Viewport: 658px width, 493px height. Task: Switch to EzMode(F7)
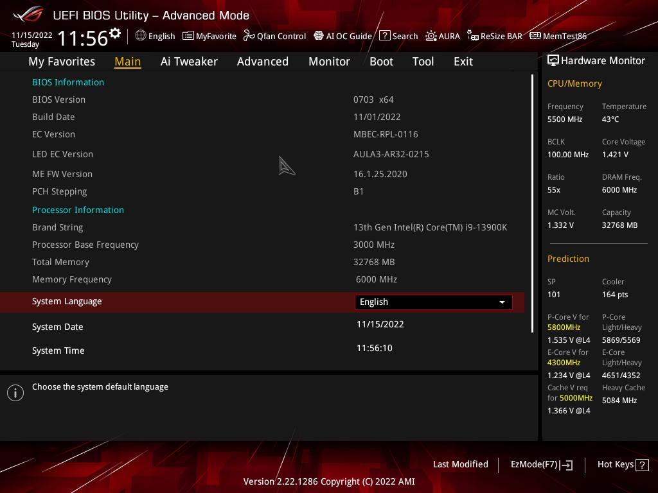[541, 465]
